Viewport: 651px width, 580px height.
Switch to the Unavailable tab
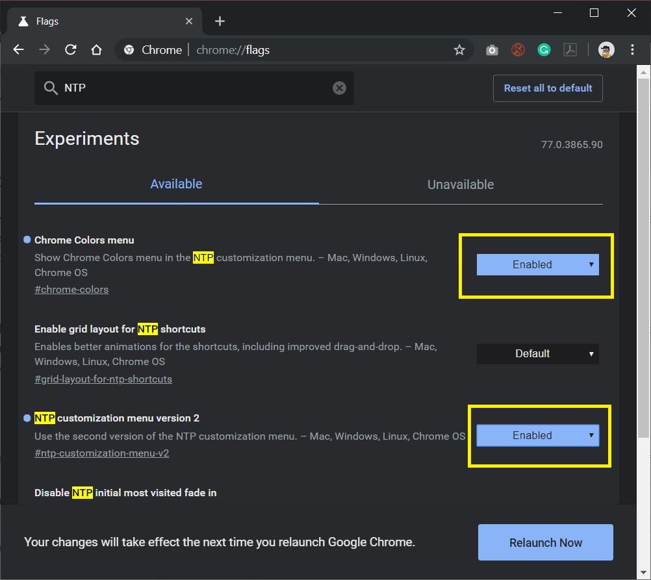coord(461,184)
